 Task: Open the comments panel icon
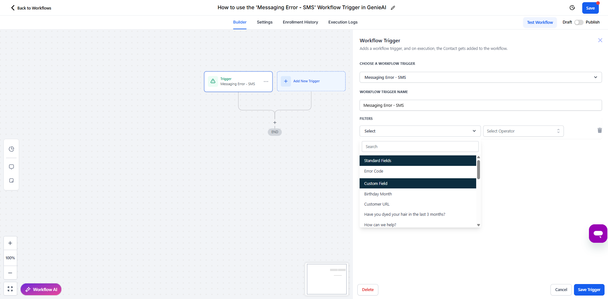(11, 166)
